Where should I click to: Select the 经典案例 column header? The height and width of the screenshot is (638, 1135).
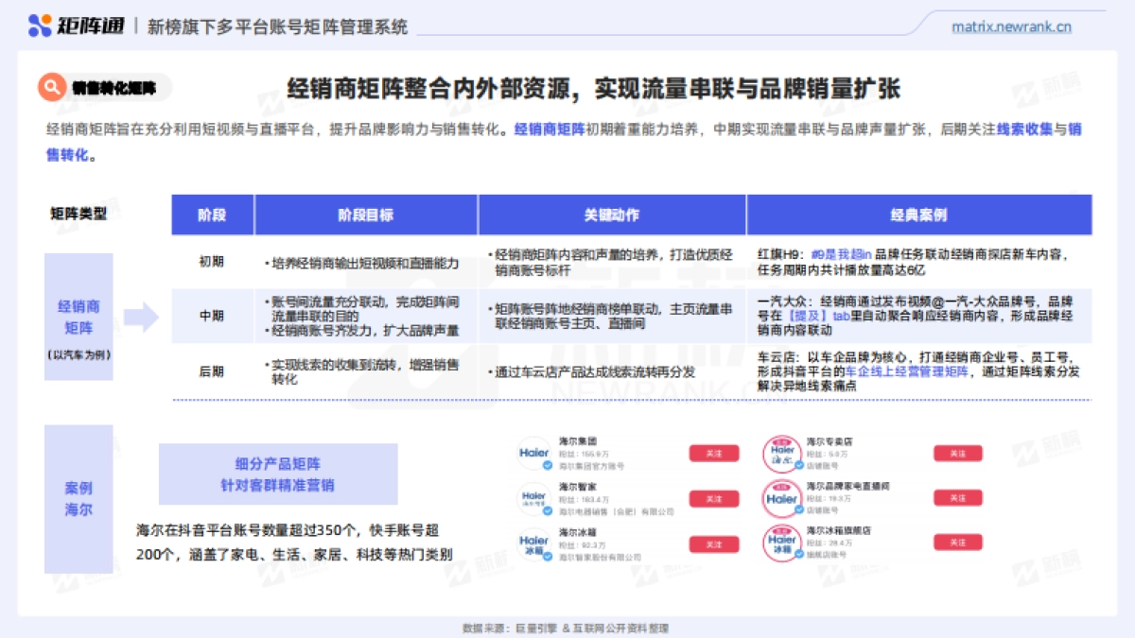pyautogui.click(x=918, y=215)
